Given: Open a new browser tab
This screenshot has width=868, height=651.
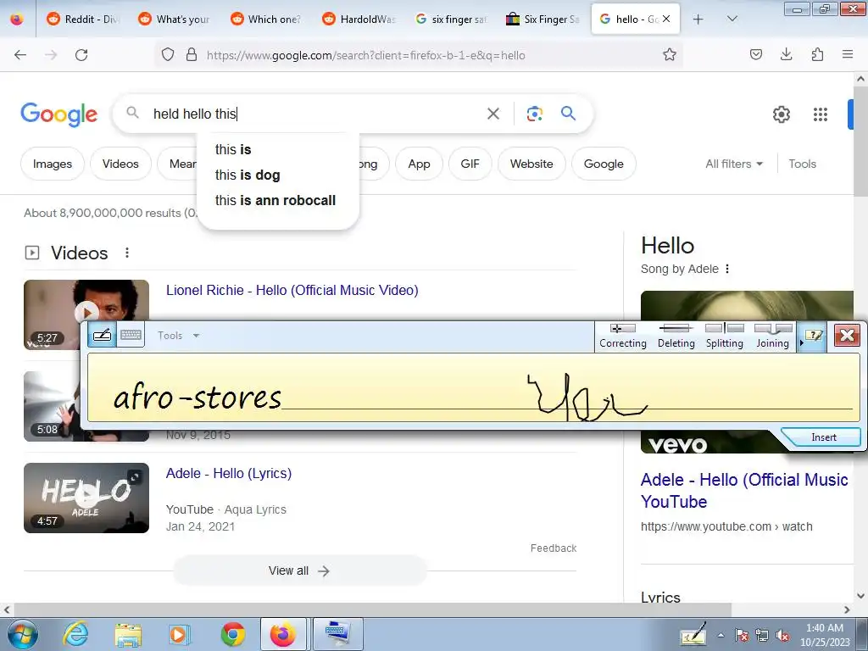Looking at the screenshot, I should [698, 19].
